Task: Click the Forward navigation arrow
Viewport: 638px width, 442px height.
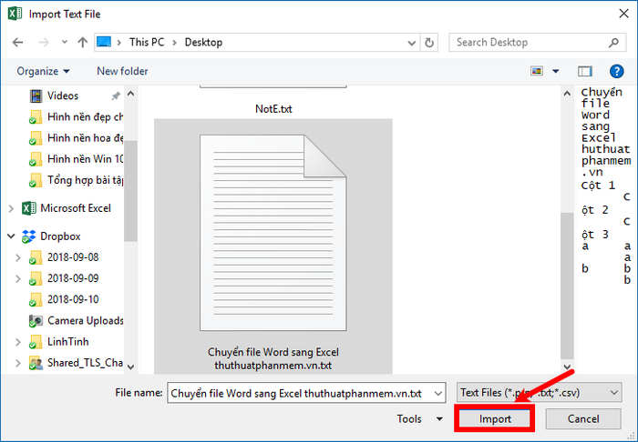Action: [43, 42]
